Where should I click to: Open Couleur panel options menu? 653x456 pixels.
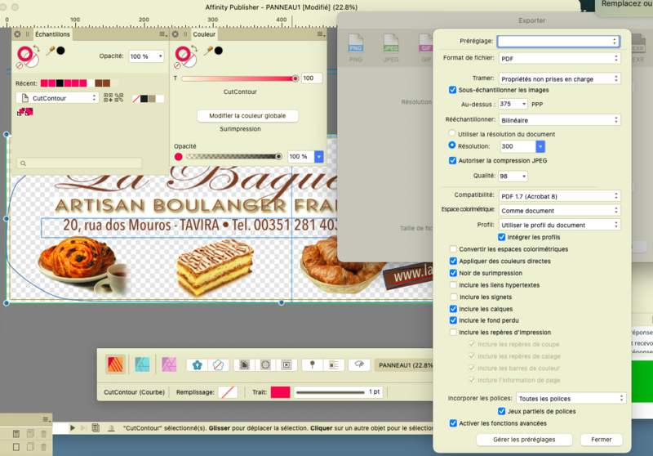320,34
